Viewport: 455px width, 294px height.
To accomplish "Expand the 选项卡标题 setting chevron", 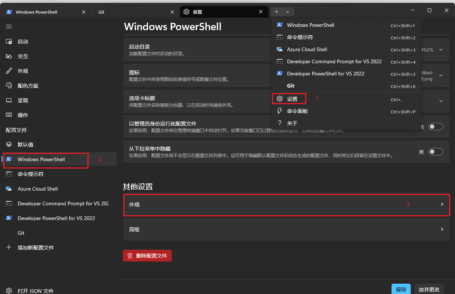I will coord(441,101).
